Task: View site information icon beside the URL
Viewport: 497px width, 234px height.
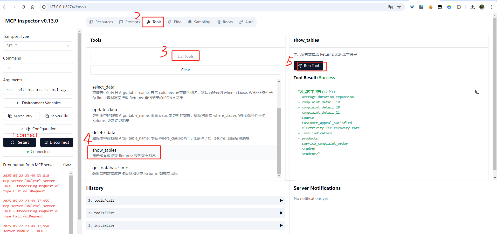Action: (44, 7)
